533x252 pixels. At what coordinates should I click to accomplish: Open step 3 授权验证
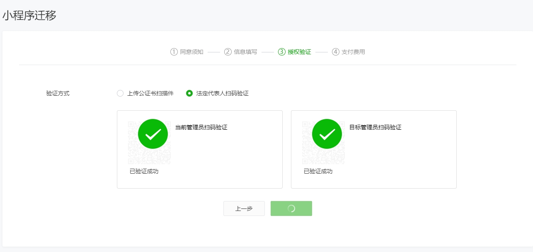click(295, 52)
